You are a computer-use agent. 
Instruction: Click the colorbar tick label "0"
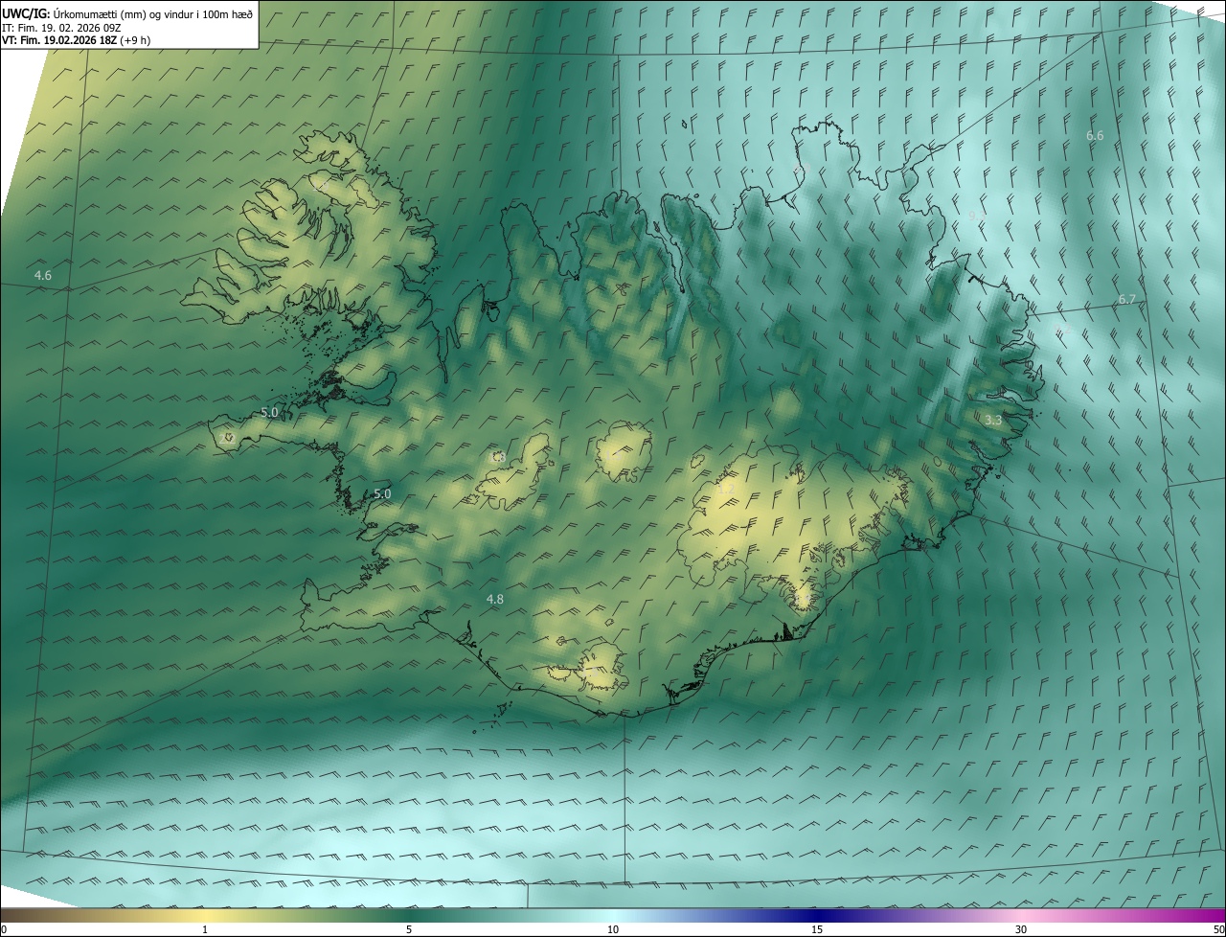coord(4,929)
